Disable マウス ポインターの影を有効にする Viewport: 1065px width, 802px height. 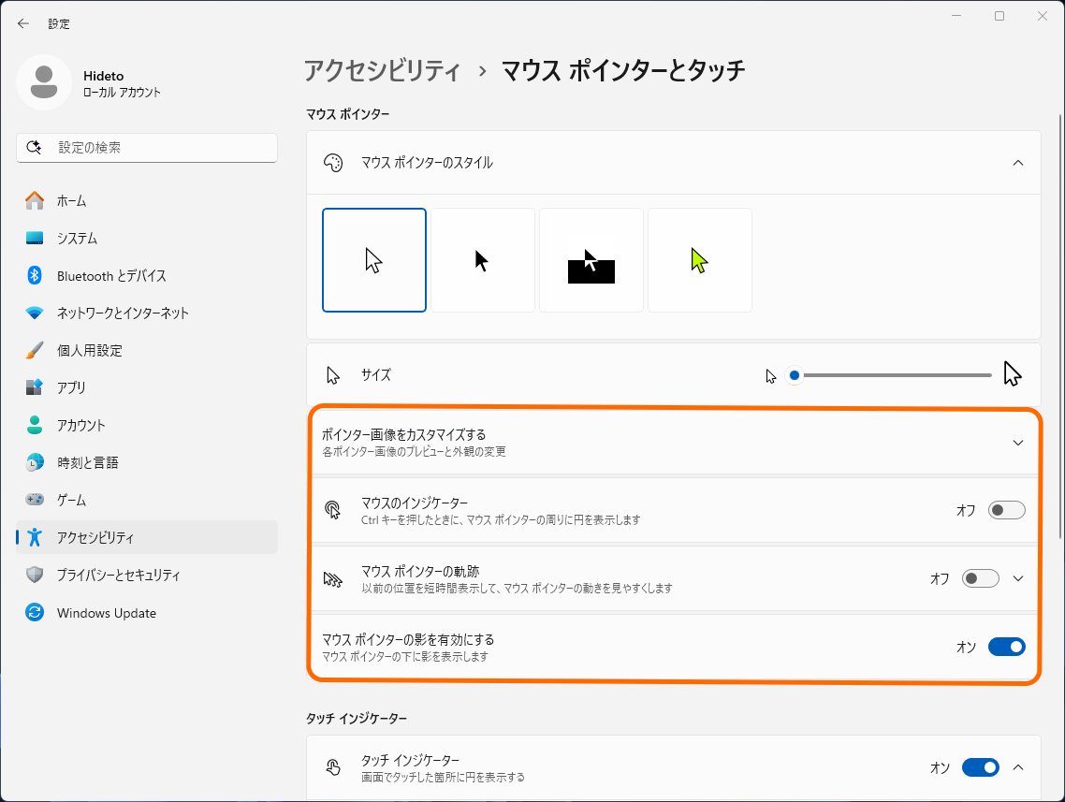(1006, 646)
